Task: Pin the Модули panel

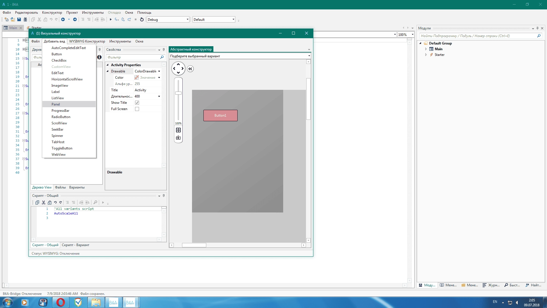Action: click(538, 28)
